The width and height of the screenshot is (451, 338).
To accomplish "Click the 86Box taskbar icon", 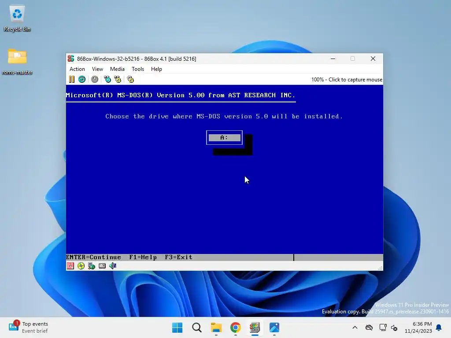I will tap(255, 327).
